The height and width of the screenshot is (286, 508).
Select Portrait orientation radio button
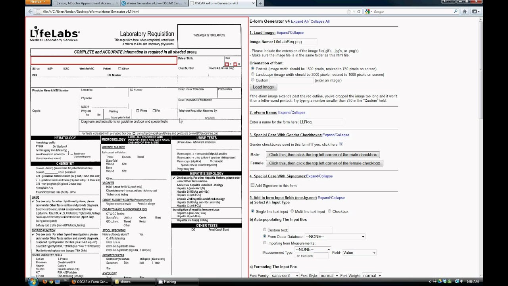pos(252,69)
